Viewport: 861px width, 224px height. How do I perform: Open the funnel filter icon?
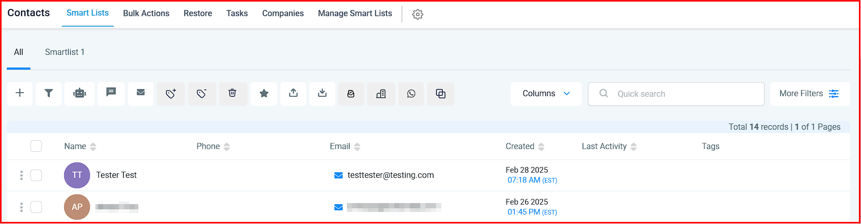pos(49,94)
